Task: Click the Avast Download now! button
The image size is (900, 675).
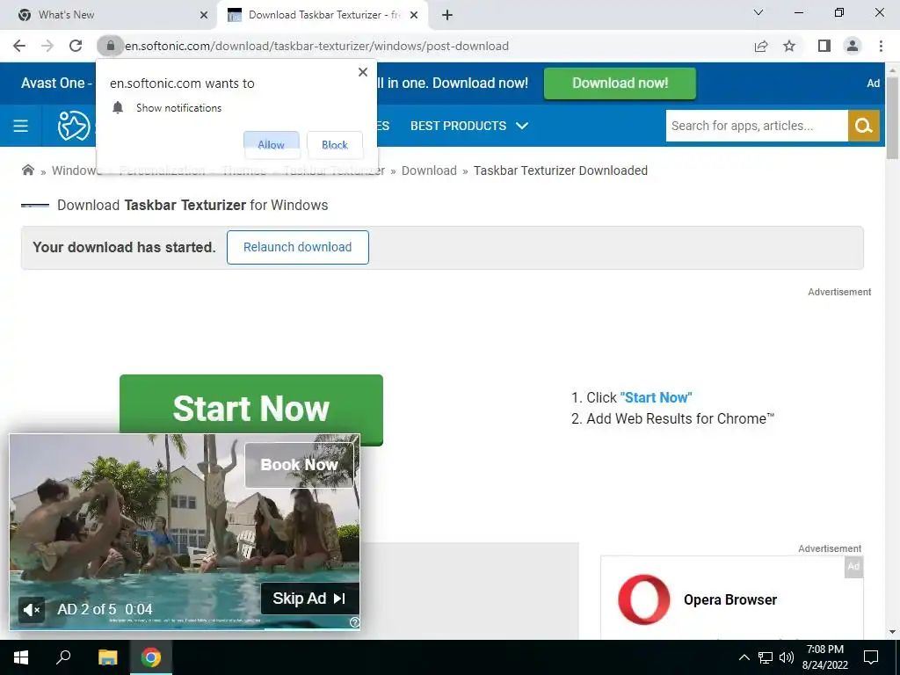Action: tap(620, 83)
